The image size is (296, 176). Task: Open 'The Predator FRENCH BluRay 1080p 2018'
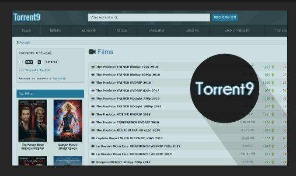click(x=128, y=75)
